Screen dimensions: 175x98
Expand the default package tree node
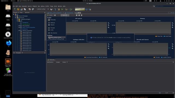click(17, 19)
